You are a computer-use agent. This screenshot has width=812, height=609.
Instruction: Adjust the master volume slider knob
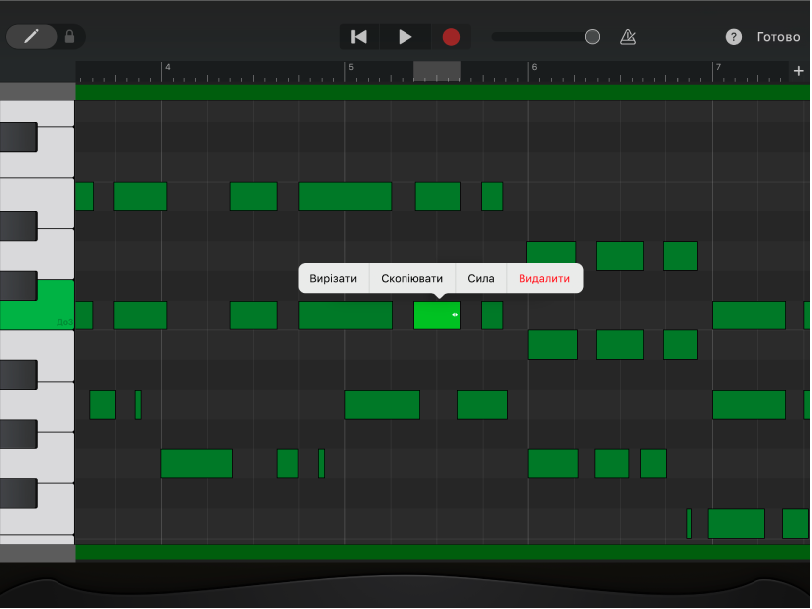click(x=592, y=37)
